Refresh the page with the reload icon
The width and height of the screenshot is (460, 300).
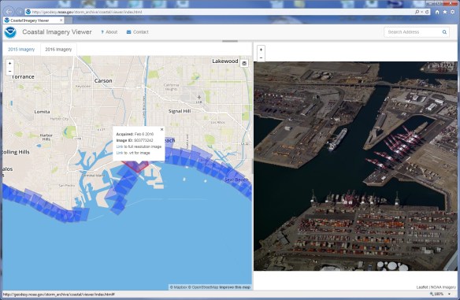click(427, 12)
